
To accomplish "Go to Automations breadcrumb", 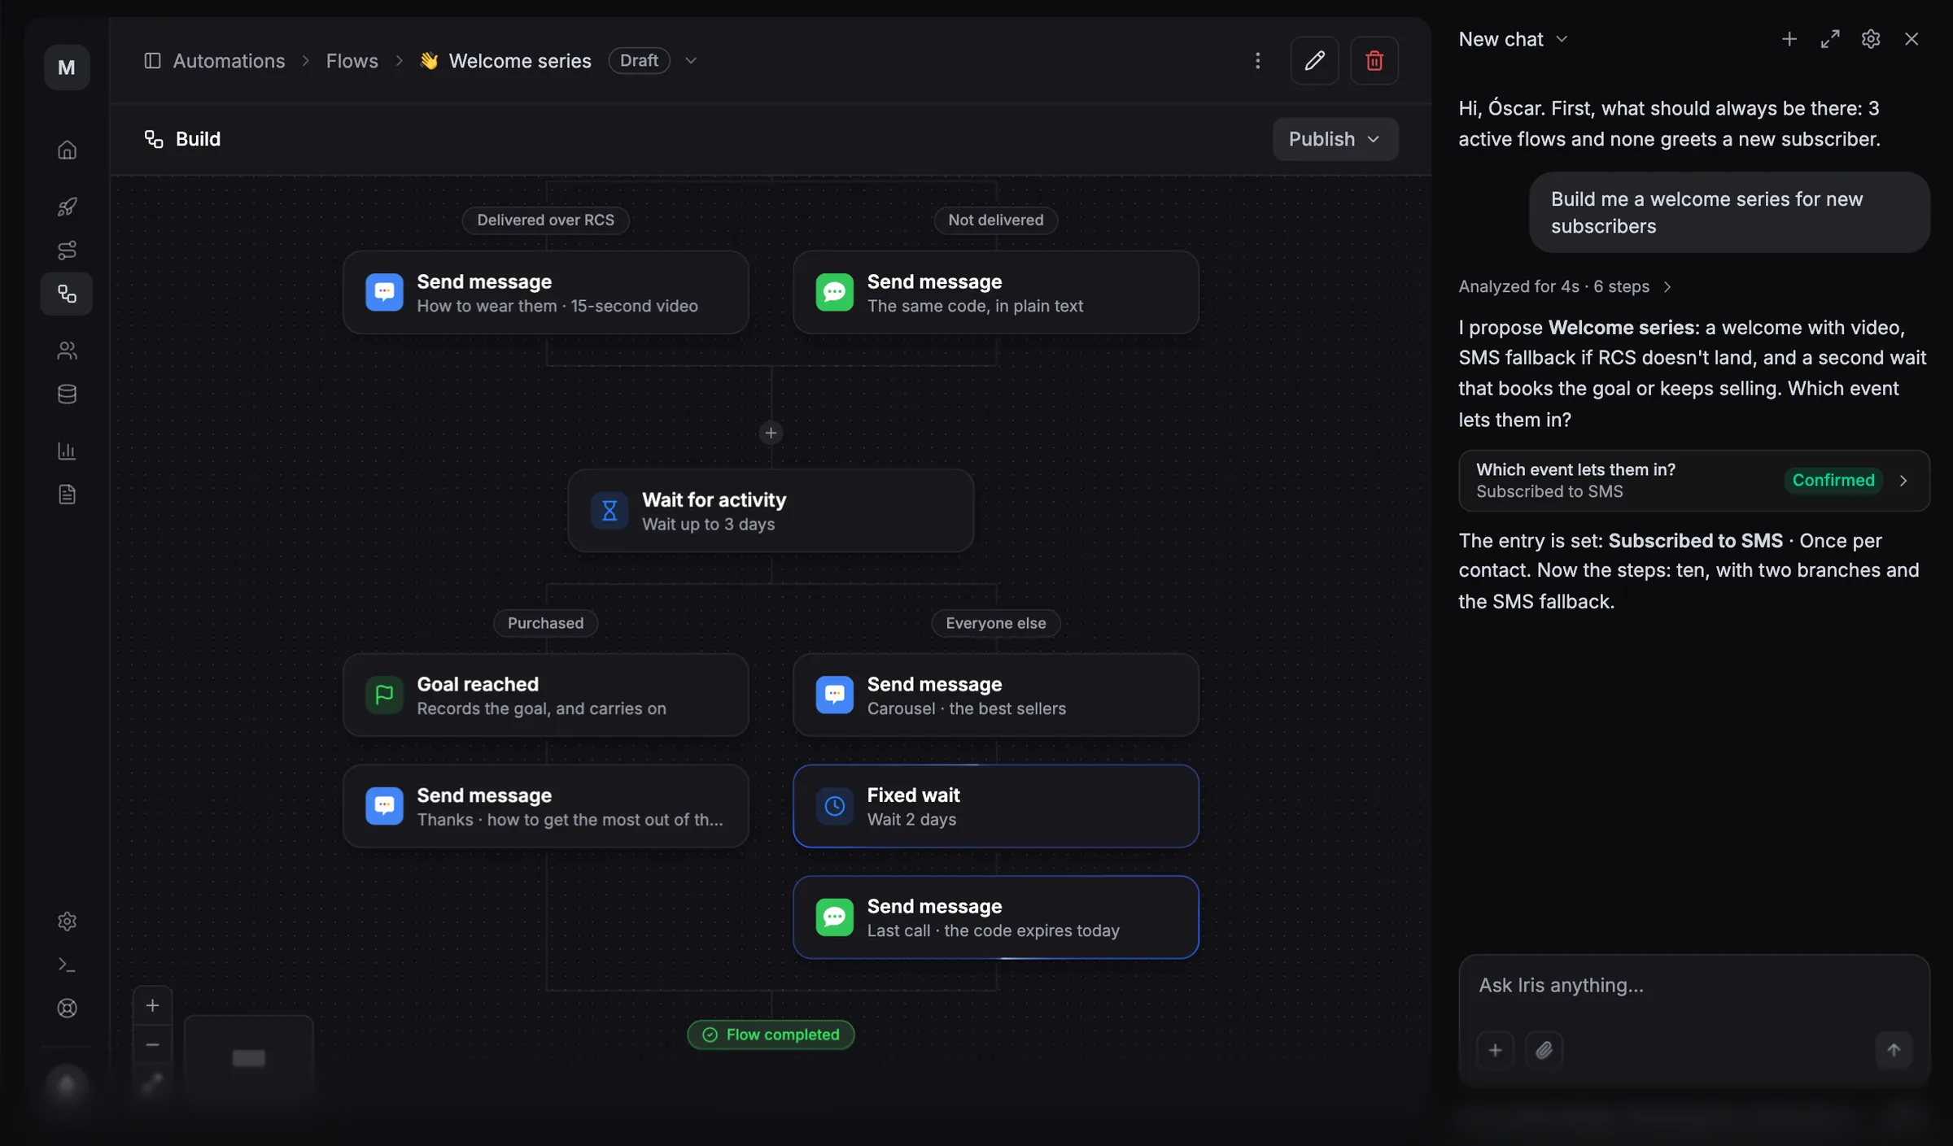I will tap(229, 61).
